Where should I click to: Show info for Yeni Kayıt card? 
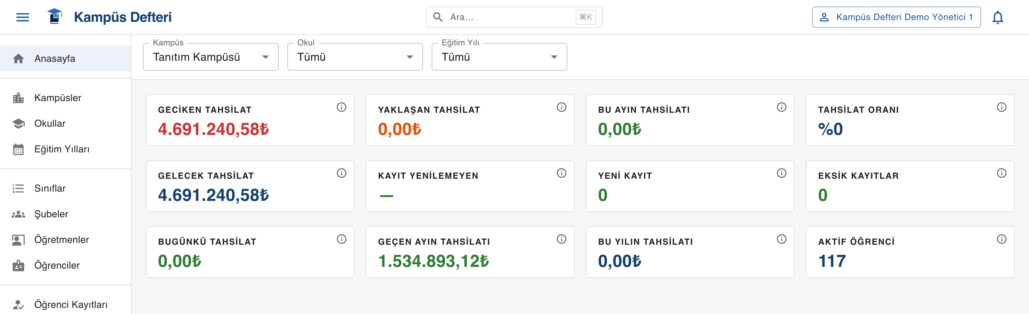click(x=782, y=173)
